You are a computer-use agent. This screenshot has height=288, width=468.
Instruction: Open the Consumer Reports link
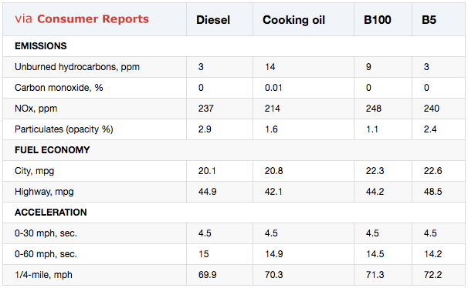(x=93, y=19)
